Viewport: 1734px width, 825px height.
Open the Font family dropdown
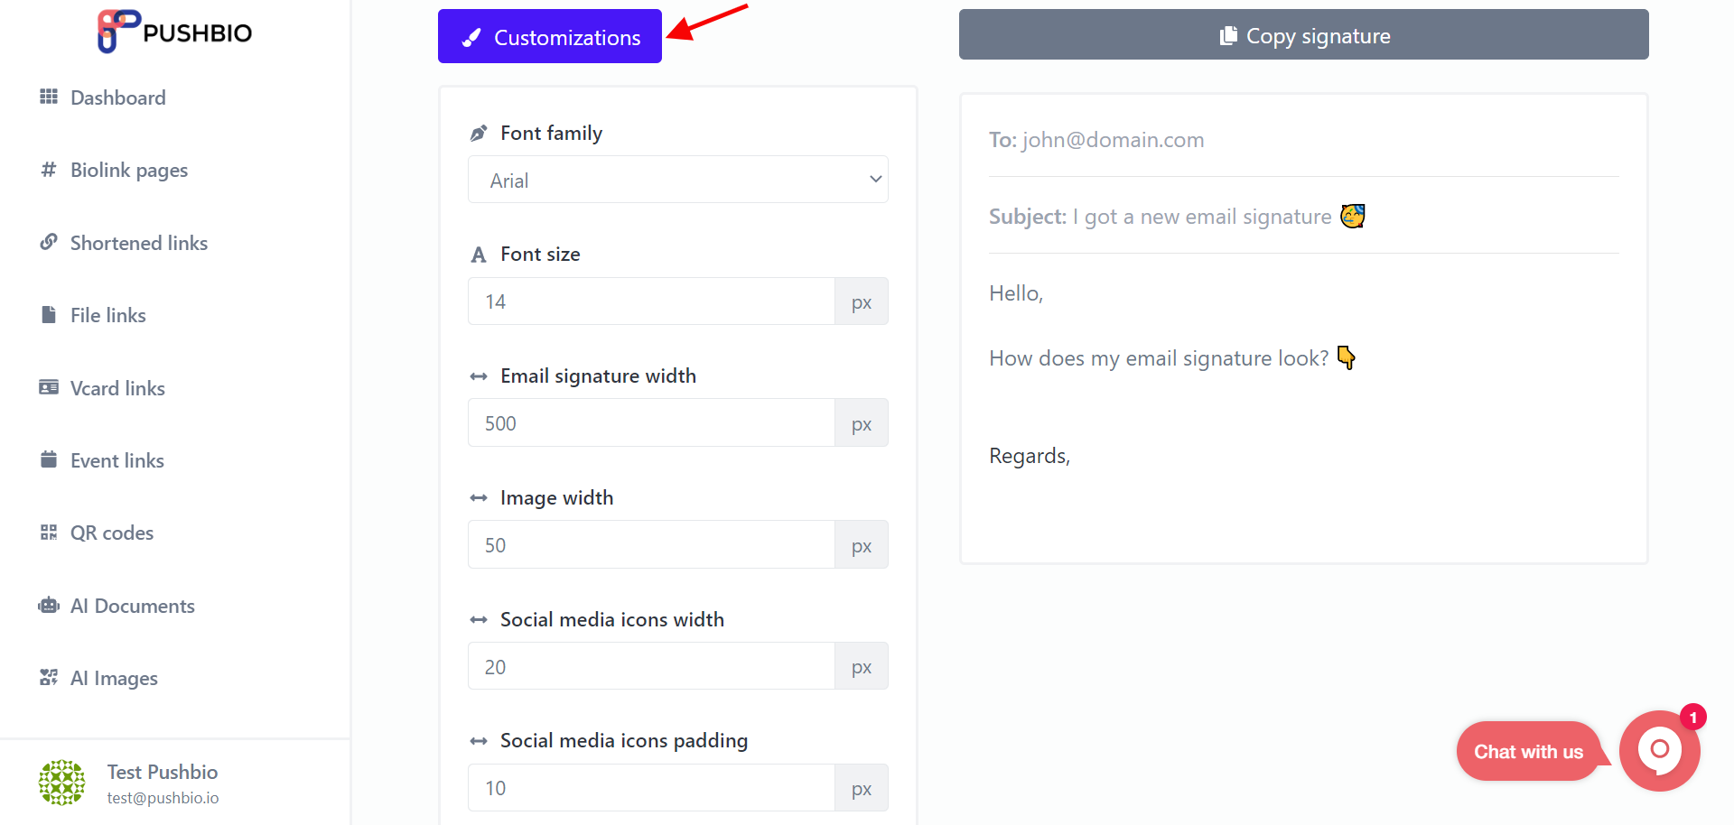coord(678,180)
